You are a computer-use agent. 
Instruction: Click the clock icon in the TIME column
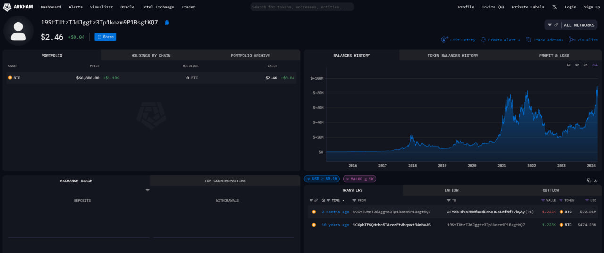323,200
